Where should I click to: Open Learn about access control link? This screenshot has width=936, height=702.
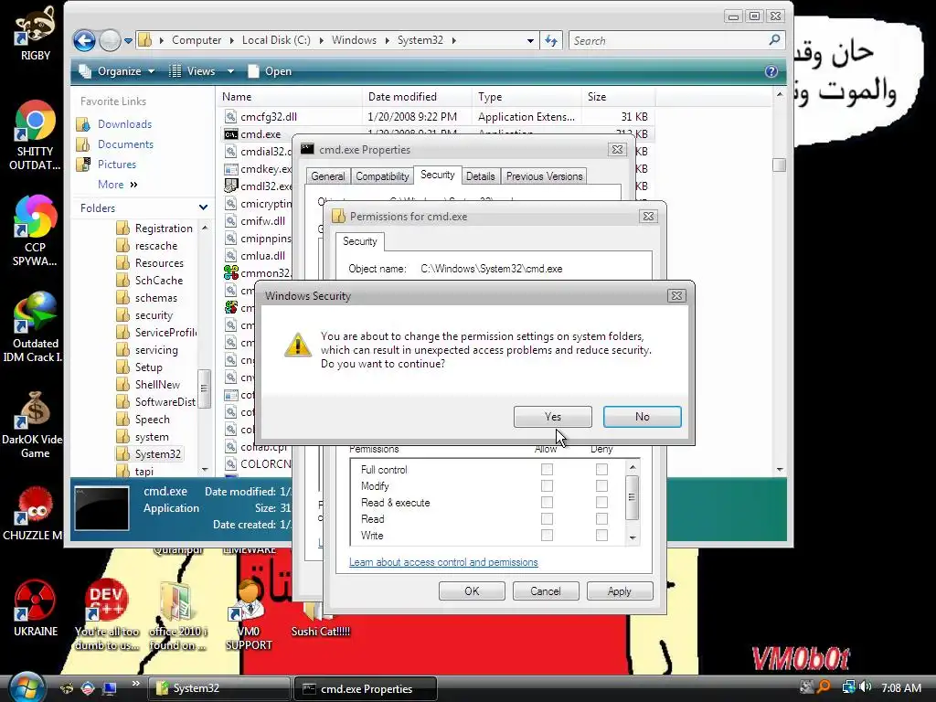coord(443,562)
